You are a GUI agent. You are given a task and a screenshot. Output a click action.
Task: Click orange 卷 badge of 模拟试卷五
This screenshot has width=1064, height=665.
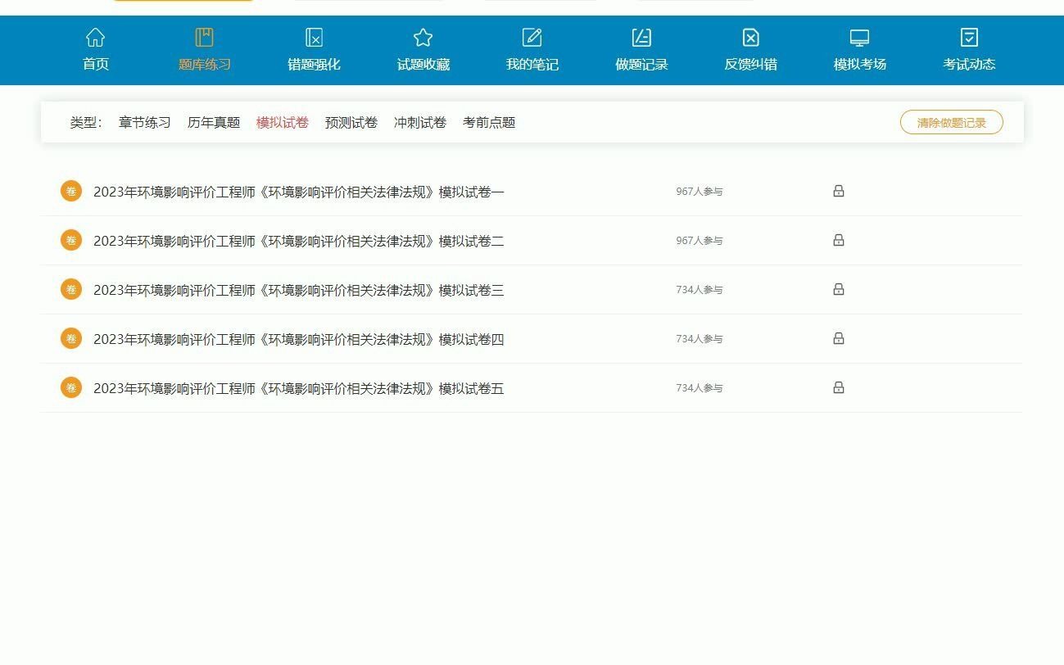click(x=71, y=387)
